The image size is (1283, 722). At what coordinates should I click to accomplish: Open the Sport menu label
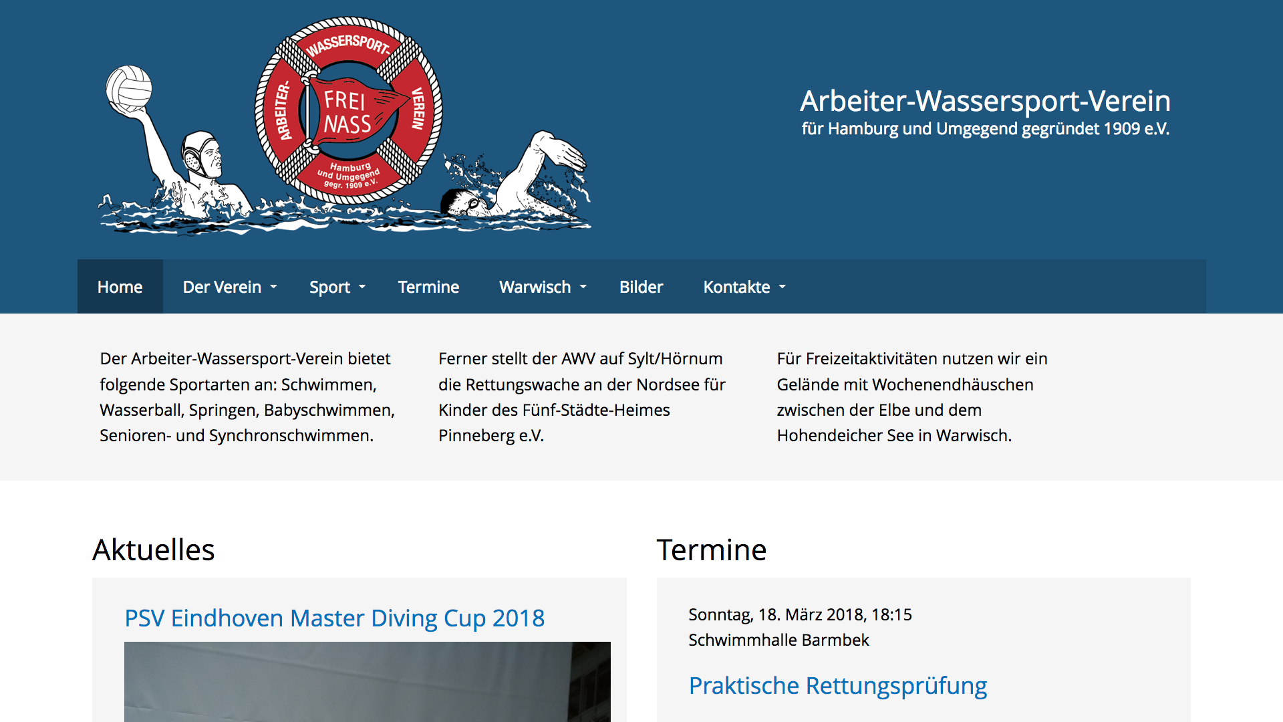pos(329,287)
